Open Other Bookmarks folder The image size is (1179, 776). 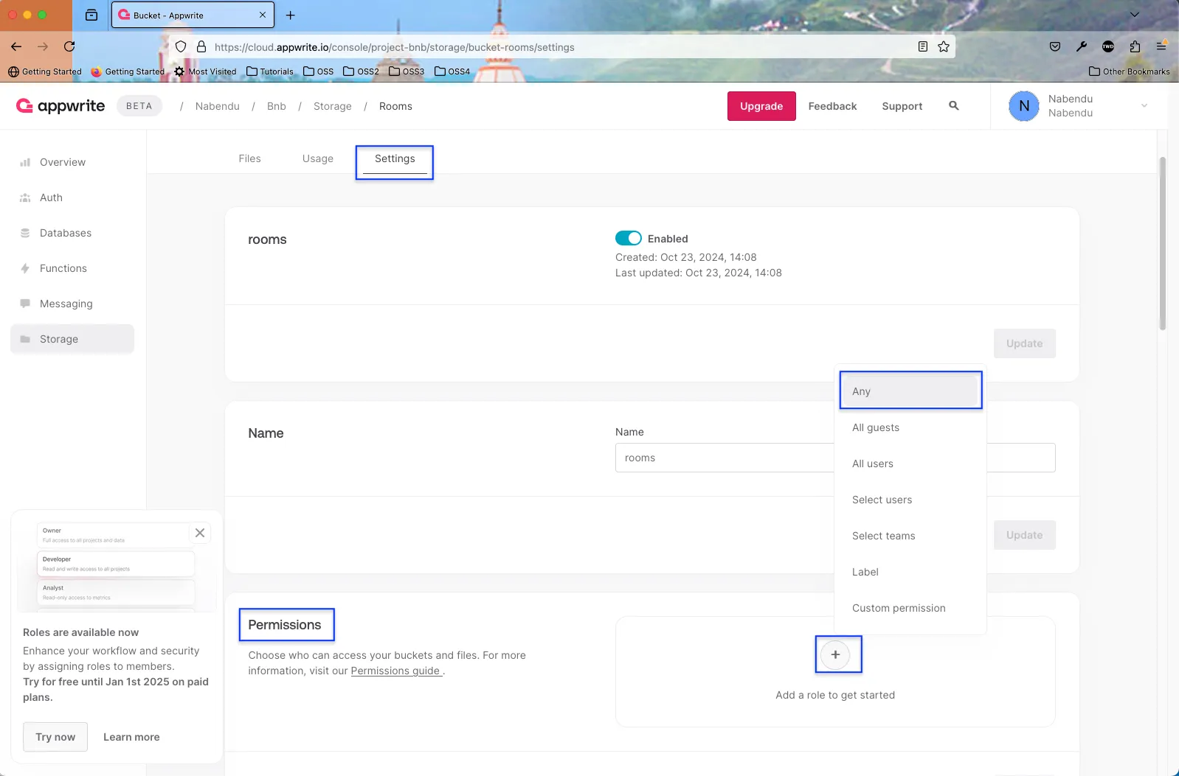click(x=1130, y=71)
